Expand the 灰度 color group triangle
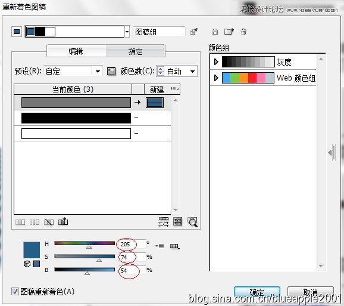The width and height of the screenshot is (344, 306). (216, 62)
